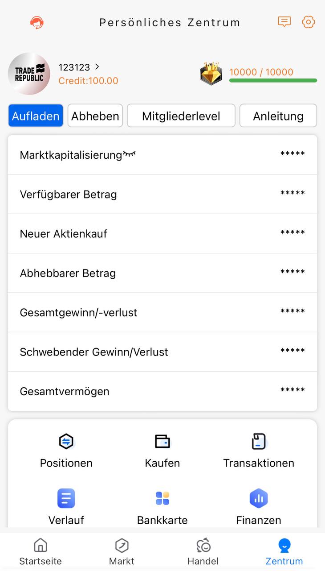325x571 pixels.
Task: Open the Verlauf history icon
Action: pyautogui.click(x=66, y=498)
